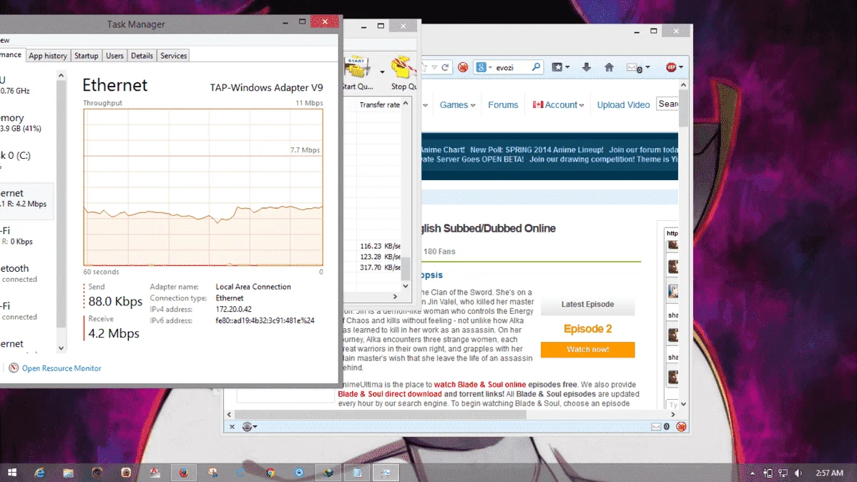Click the add-on bar envelope icon

tap(656, 427)
